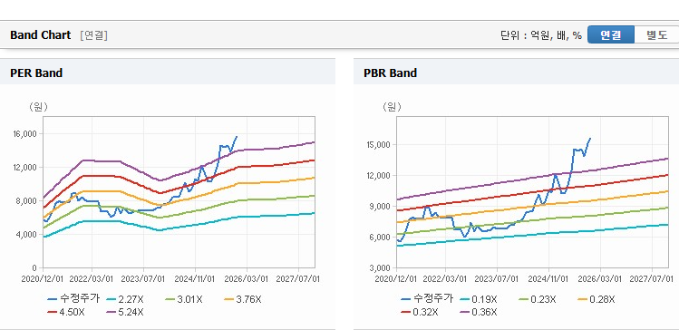
Task: Click the PER Band heading
Action: (x=36, y=73)
